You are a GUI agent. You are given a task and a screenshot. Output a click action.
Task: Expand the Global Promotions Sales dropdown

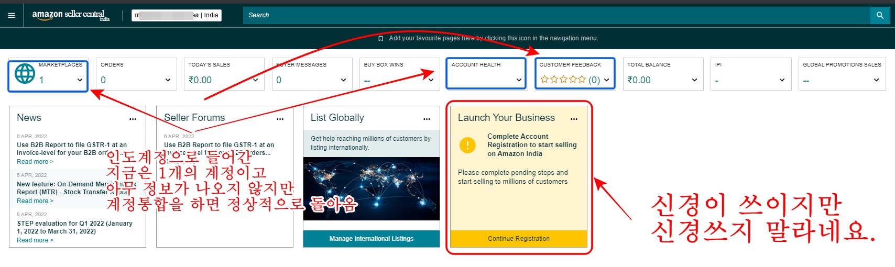876,80
